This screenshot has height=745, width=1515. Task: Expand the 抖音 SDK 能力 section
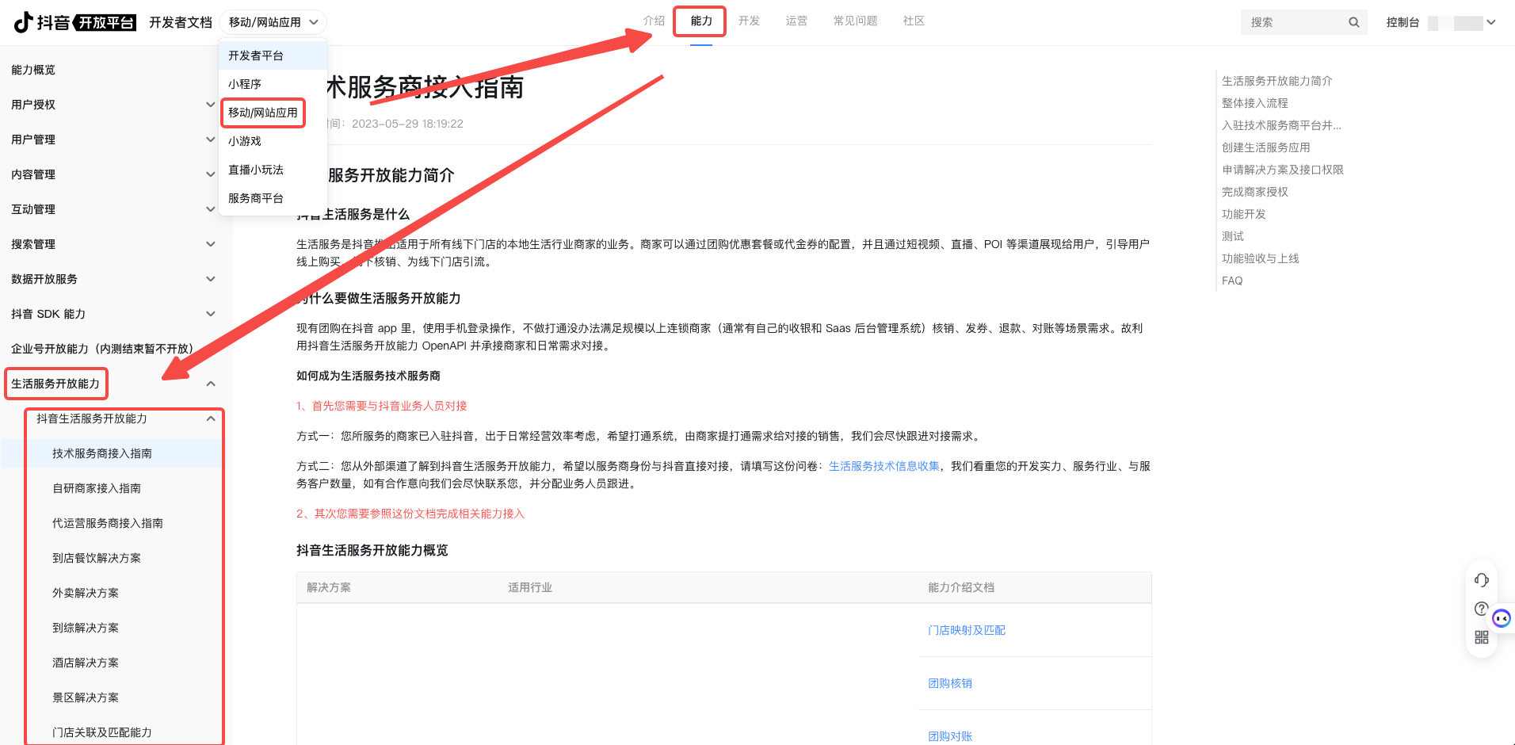pyautogui.click(x=210, y=314)
